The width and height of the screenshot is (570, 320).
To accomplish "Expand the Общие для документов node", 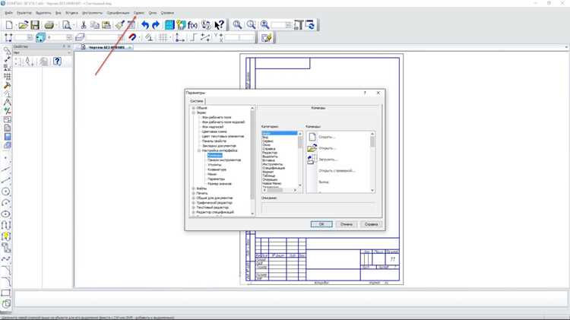I will [x=194, y=198].
